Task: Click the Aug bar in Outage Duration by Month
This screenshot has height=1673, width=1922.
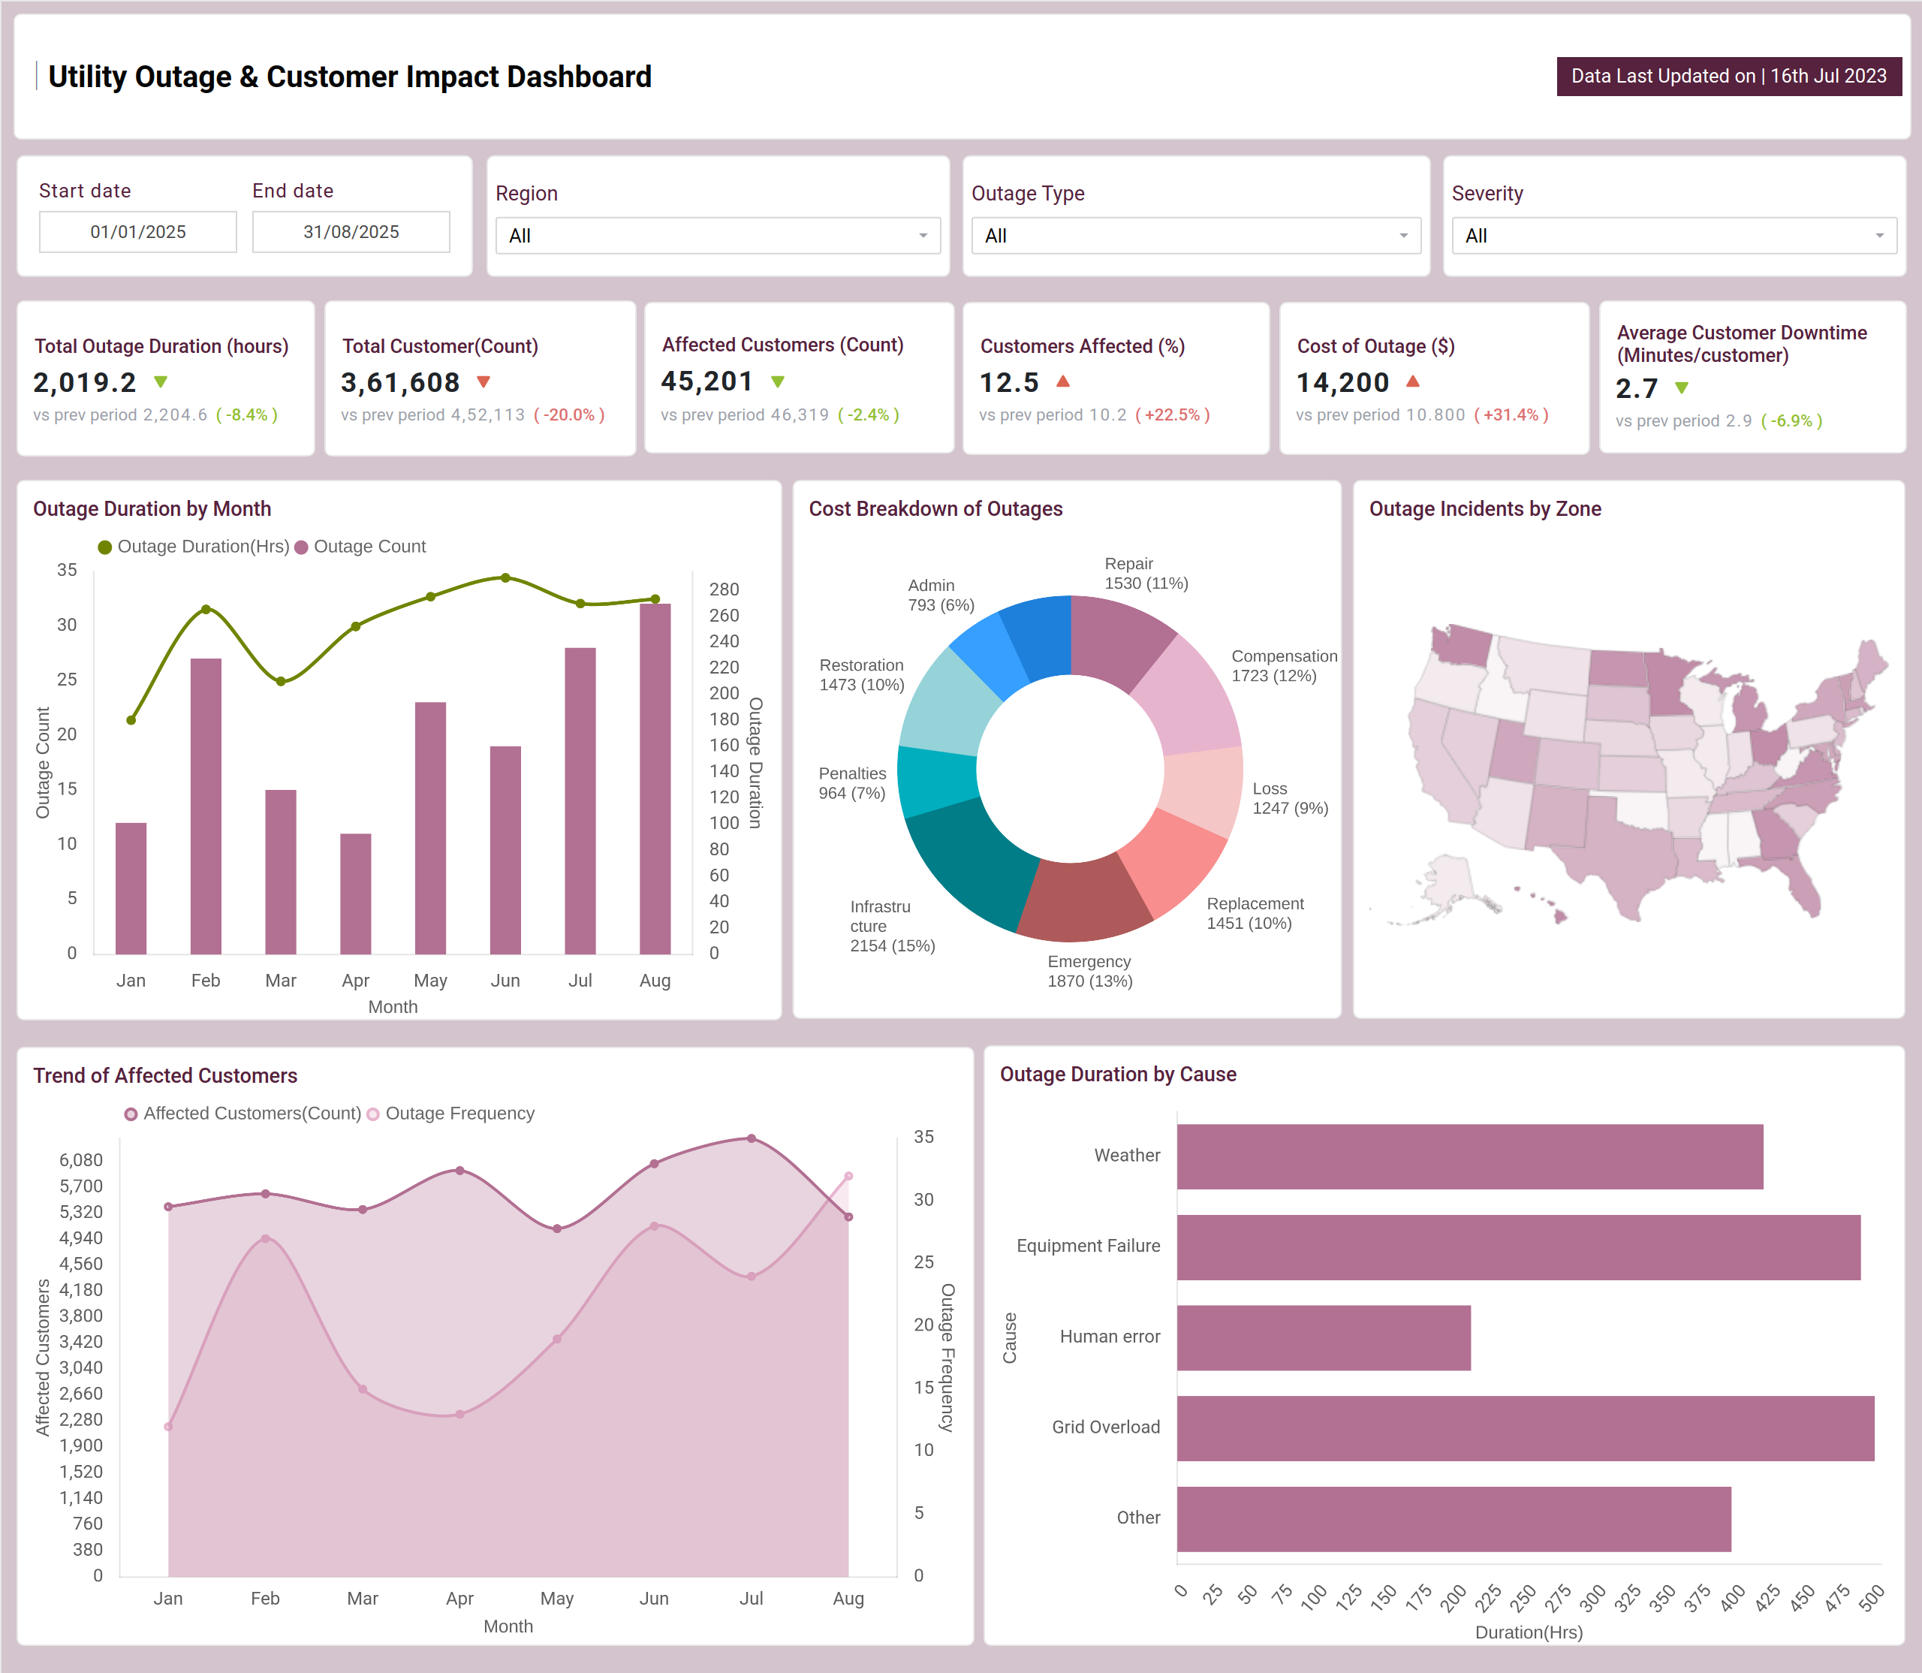Action: (655, 779)
